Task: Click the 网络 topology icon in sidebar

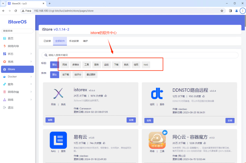Action: [5, 100]
